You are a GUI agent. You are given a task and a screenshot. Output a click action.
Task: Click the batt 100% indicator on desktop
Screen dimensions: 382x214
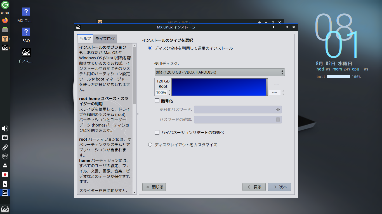point(339,77)
